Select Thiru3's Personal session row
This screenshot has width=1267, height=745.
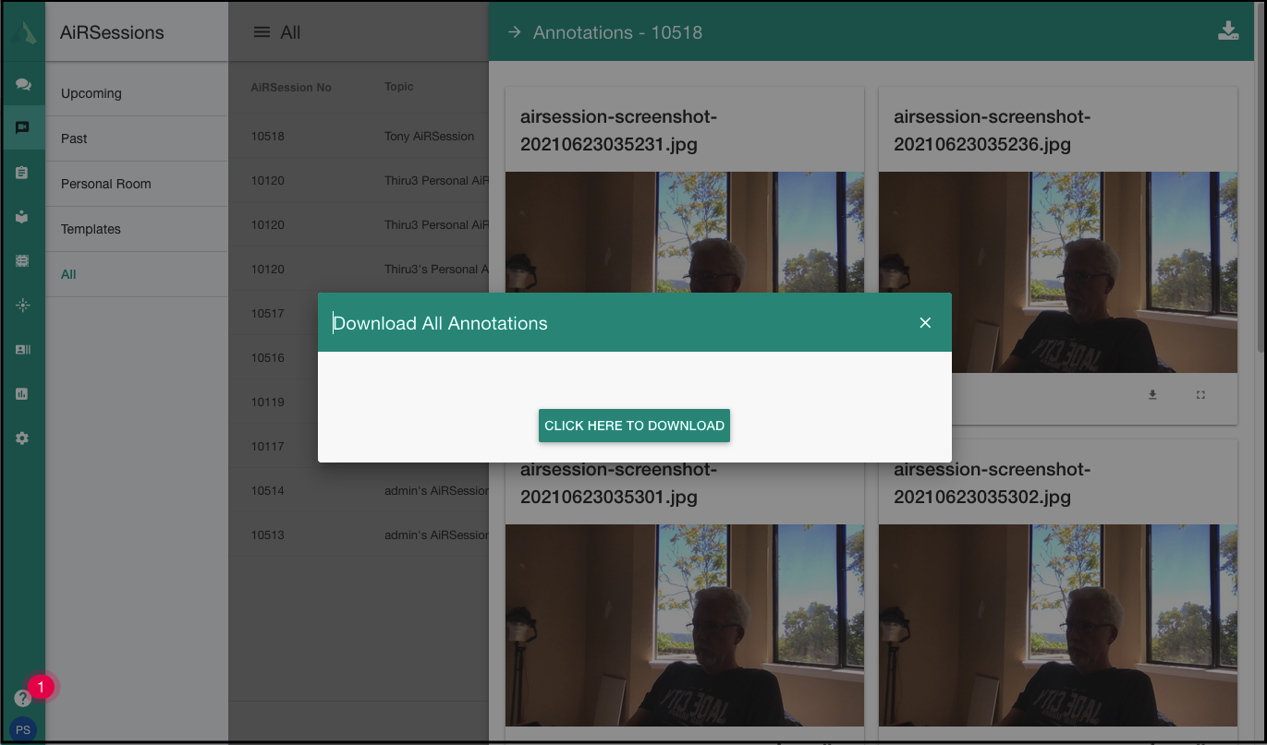[359, 270]
